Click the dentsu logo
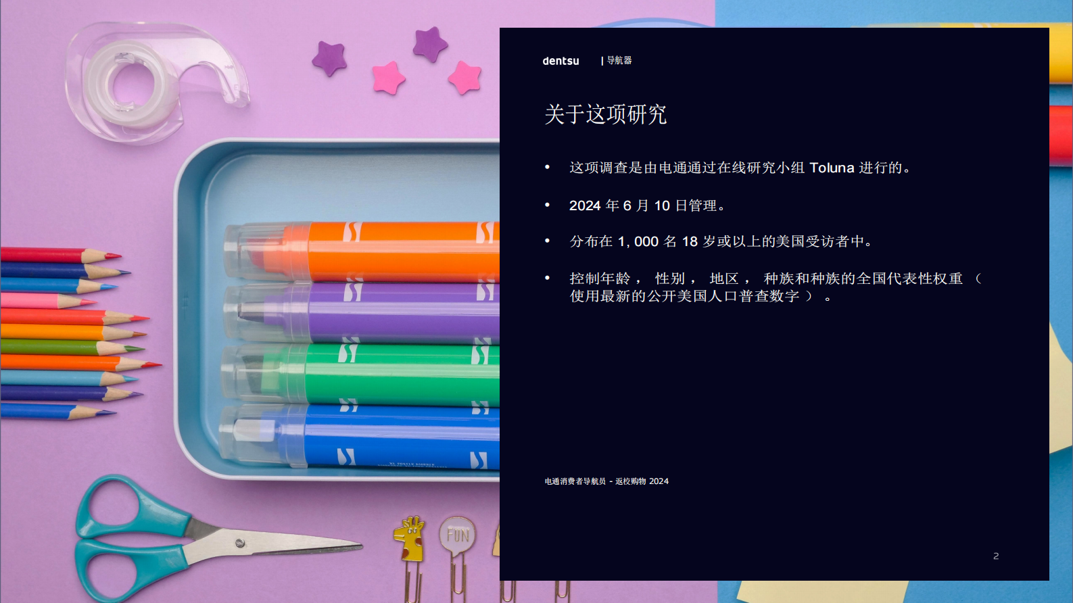Image resolution: width=1073 pixels, height=603 pixels. point(561,61)
